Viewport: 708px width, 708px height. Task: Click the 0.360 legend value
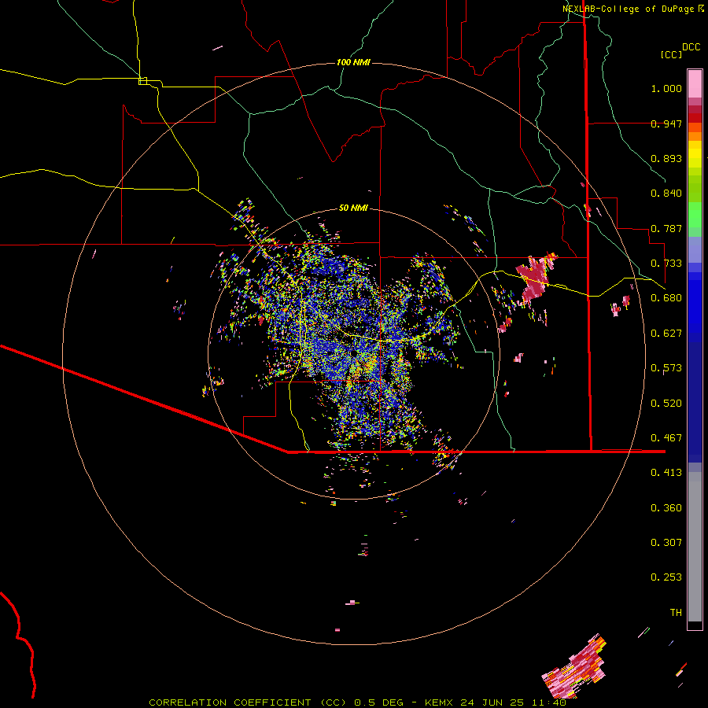coord(666,508)
